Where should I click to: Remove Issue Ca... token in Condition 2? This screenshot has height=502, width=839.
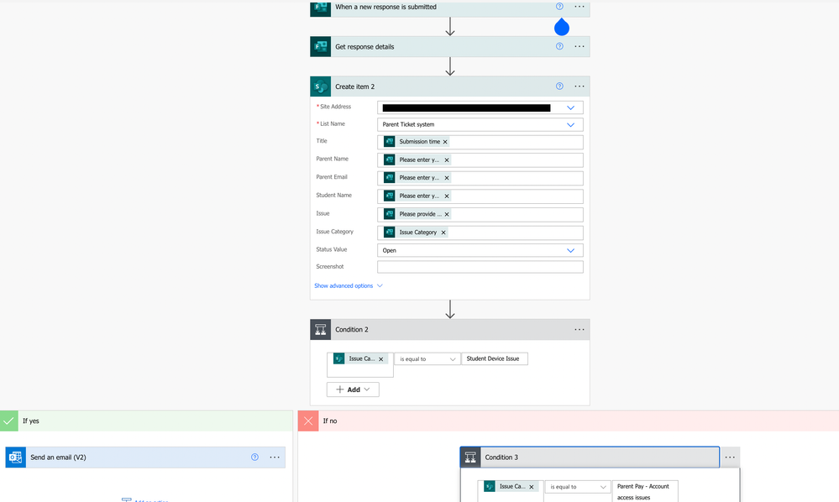click(x=381, y=359)
